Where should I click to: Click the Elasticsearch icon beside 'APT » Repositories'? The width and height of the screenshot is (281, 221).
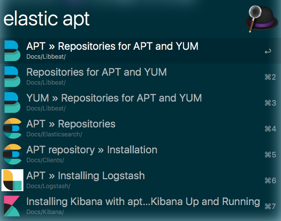[x=12, y=128]
